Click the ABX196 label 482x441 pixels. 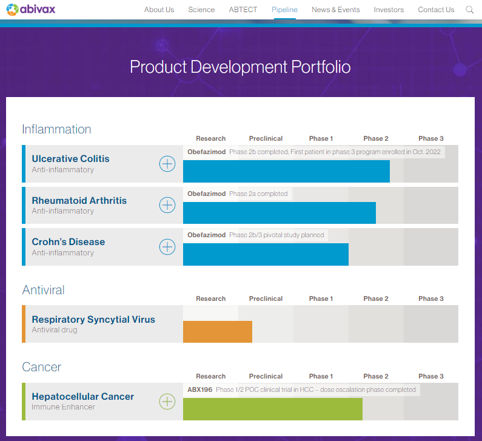point(200,389)
